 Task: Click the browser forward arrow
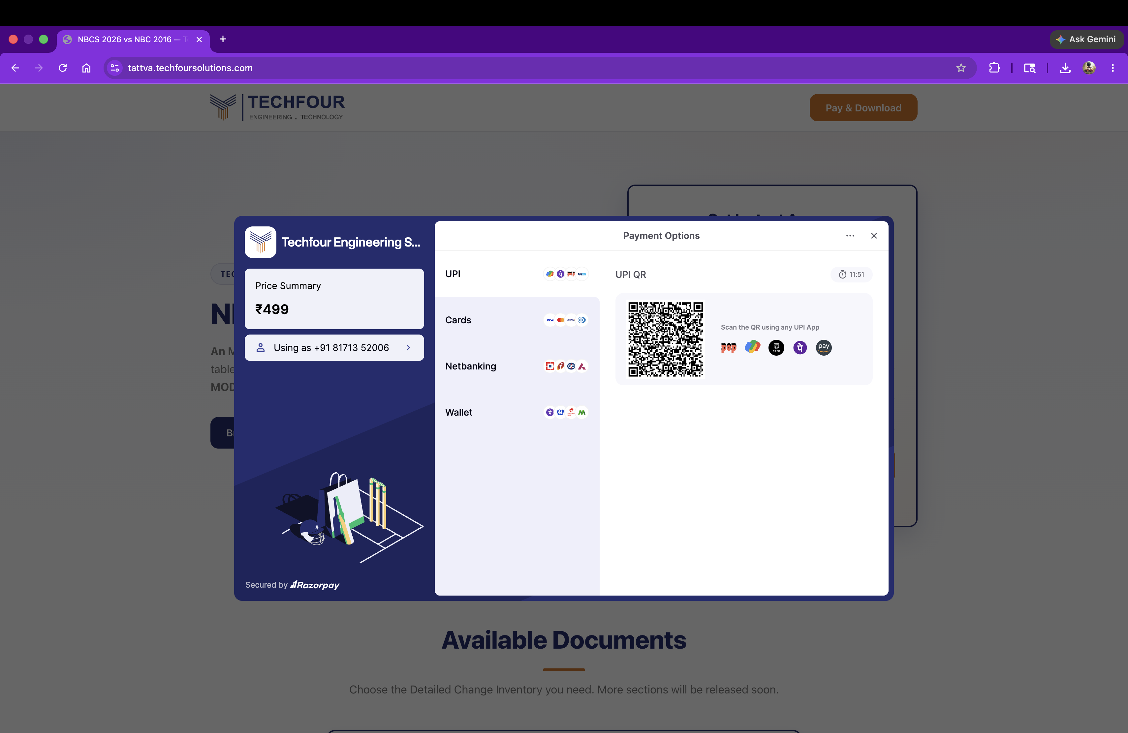click(x=39, y=68)
